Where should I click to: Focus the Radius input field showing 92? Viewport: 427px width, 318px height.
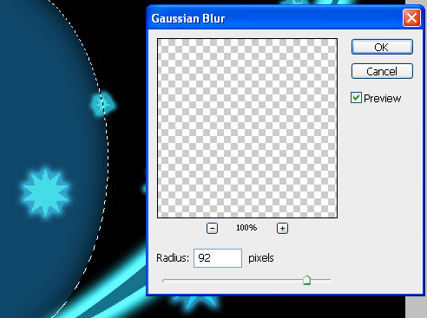(x=218, y=258)
